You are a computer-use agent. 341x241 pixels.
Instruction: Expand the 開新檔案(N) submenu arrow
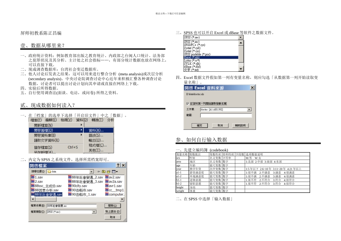[x=81, y=125]
